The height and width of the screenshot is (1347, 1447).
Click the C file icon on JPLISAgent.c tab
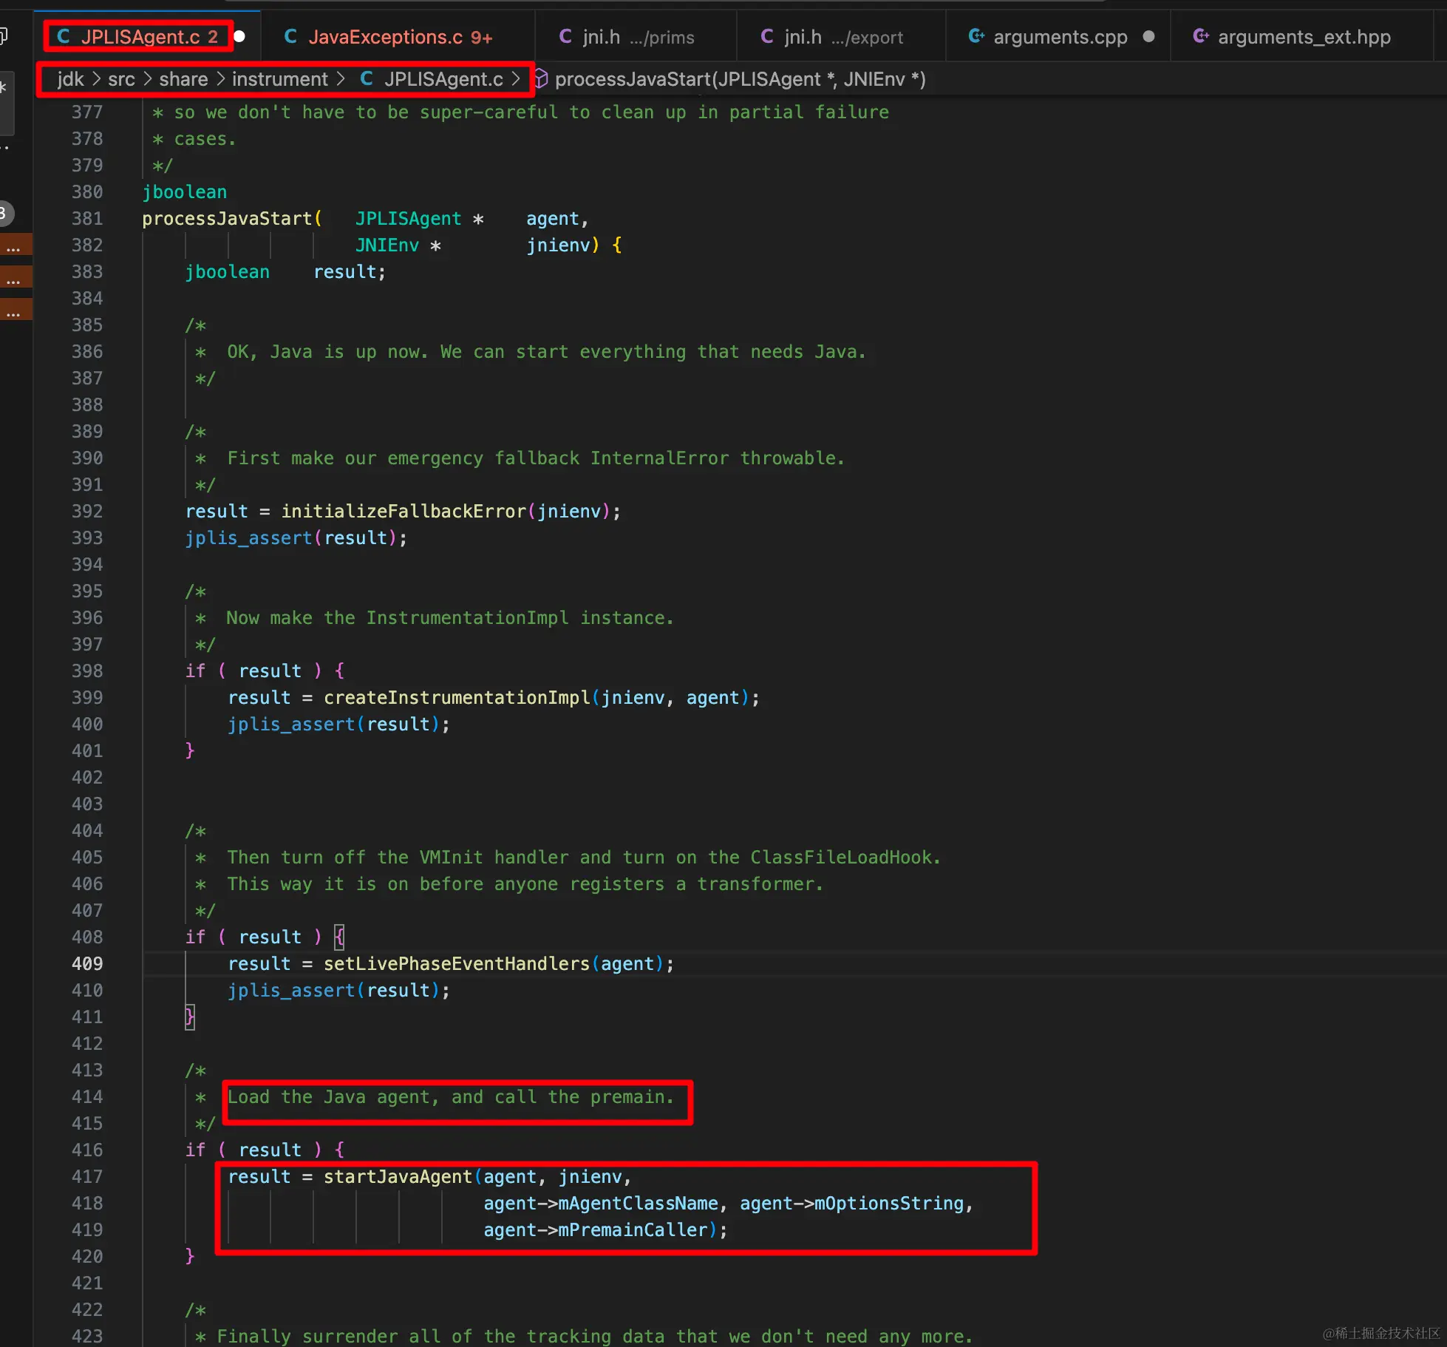click(64, 37)
